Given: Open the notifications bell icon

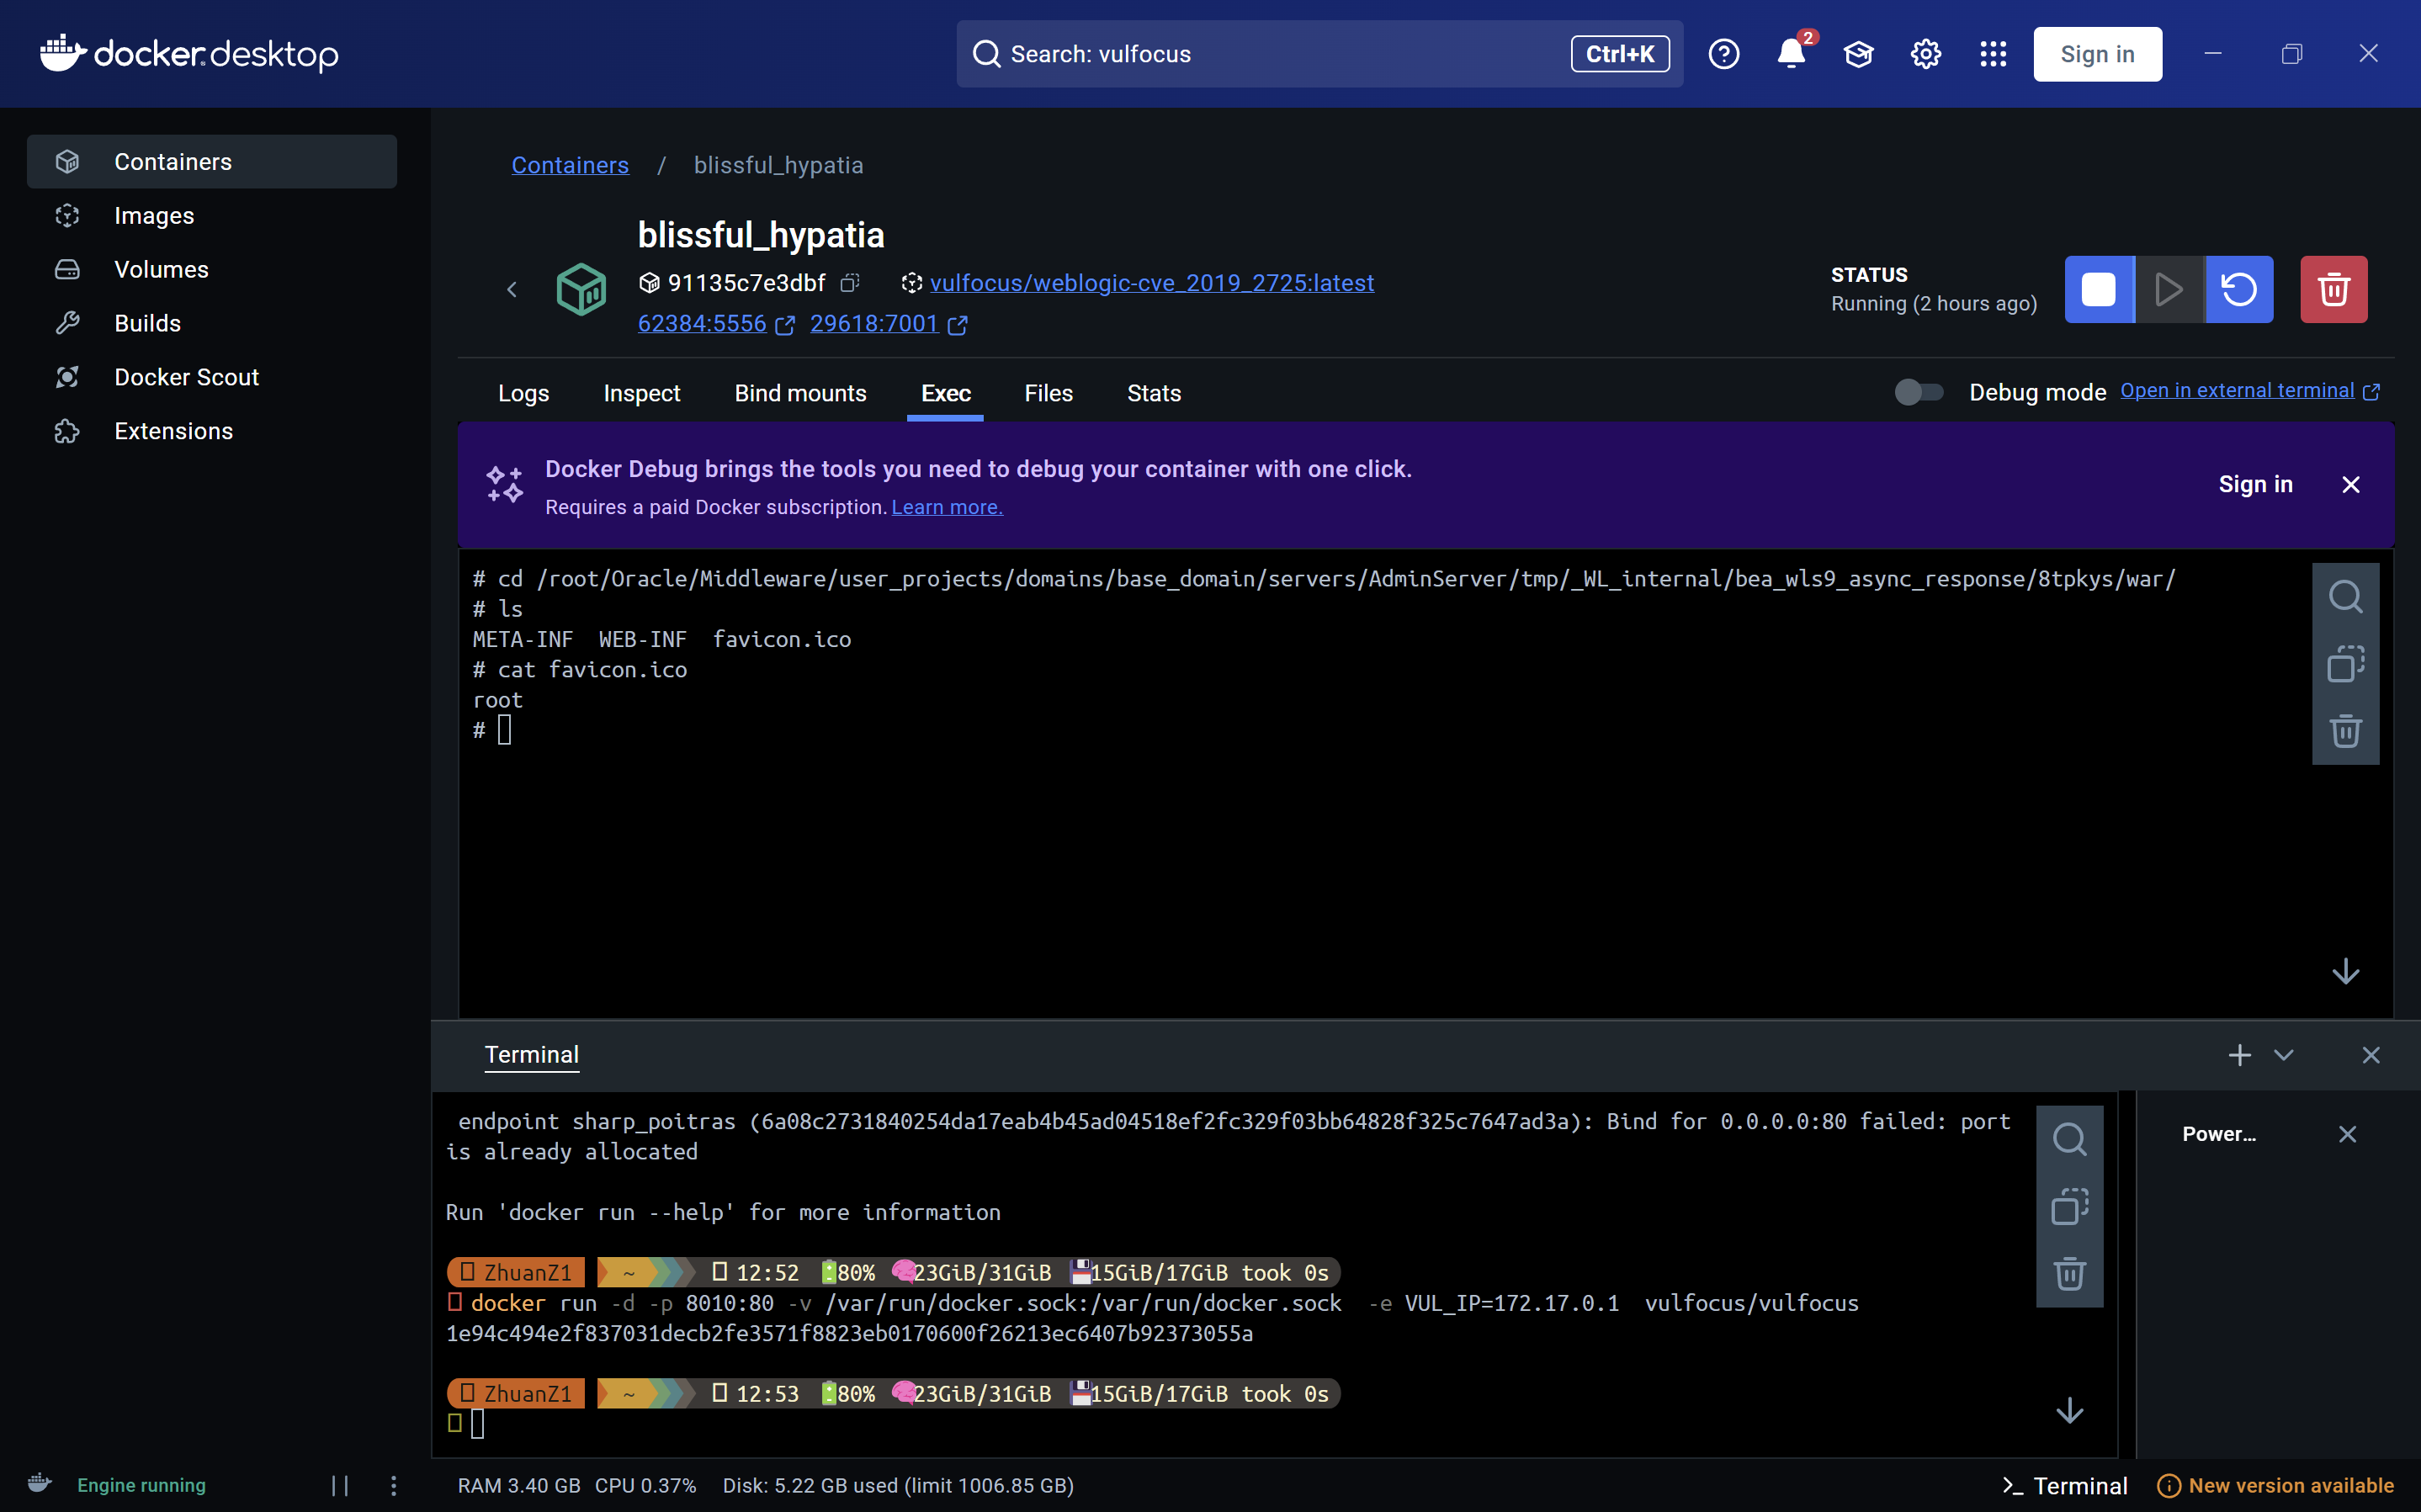Looking at the screenshot, I should click(1792, 54).
